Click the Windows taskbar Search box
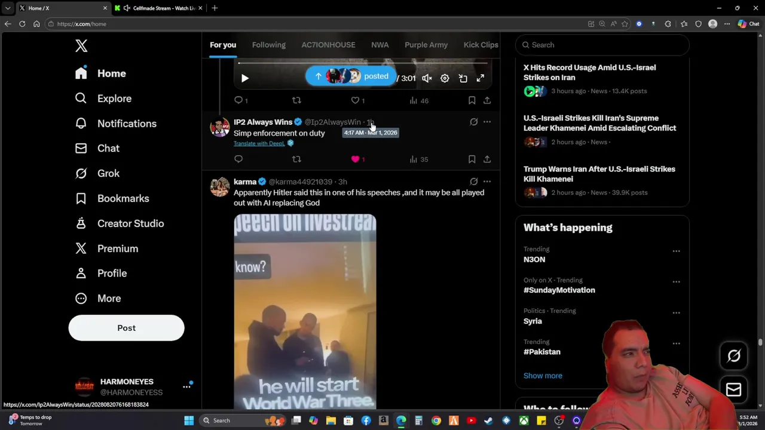The height and width of the screenshot is (430, 765). point(241,420)
